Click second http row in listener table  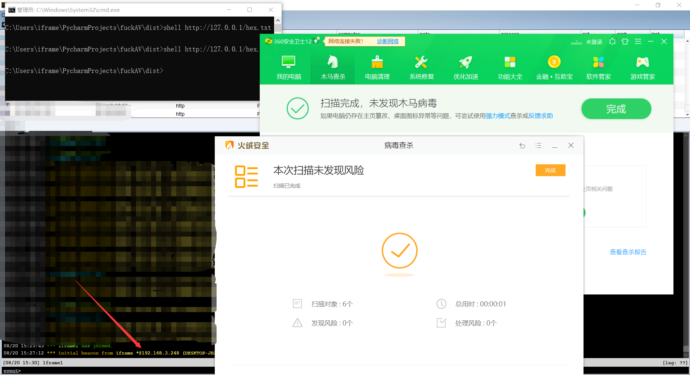tap(180, 114)
